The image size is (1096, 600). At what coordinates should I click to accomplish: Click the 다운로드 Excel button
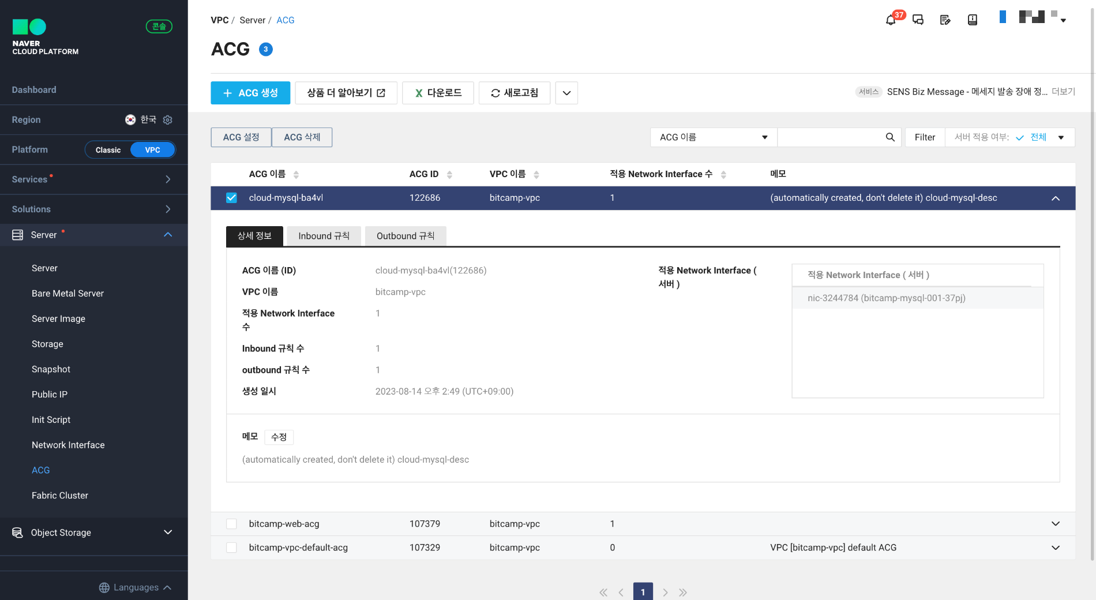point(438,93)
